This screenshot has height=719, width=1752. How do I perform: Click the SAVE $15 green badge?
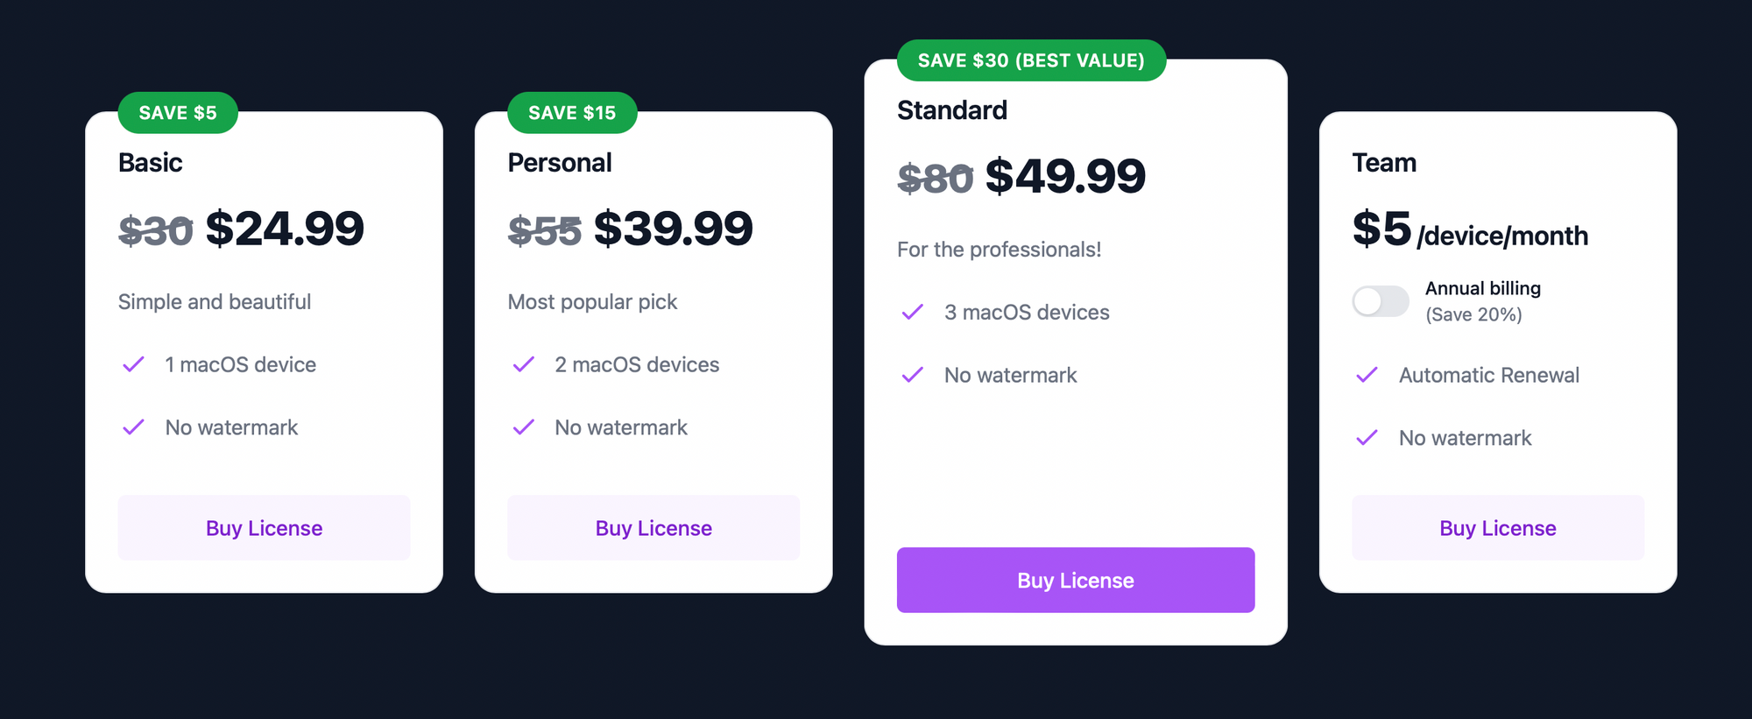572,113
